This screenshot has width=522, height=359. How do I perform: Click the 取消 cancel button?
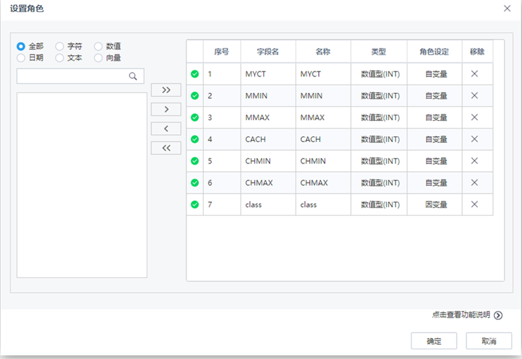coord(489,341)
